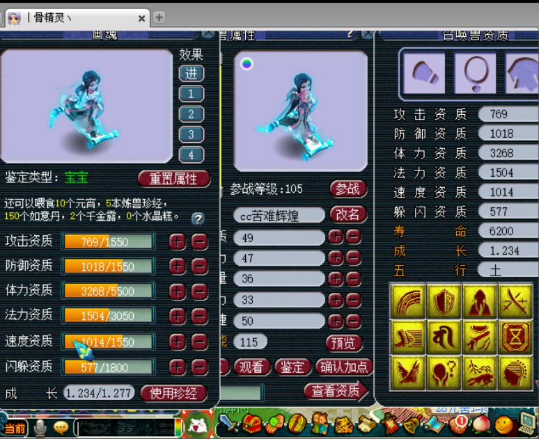Click 使用珍经 button
This screenshot has width=539, height=439.
coord(173,393)
